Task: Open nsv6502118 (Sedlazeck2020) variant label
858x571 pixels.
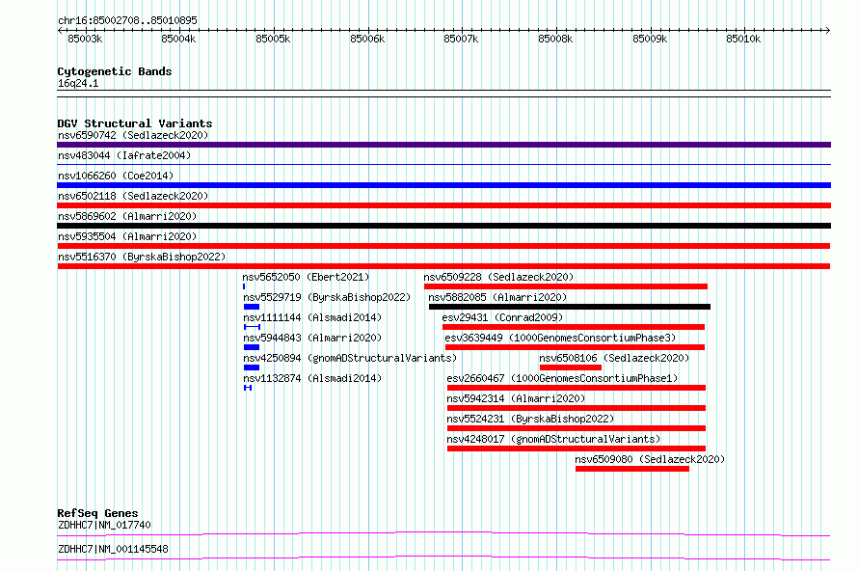Action: (x=133, y=196)
